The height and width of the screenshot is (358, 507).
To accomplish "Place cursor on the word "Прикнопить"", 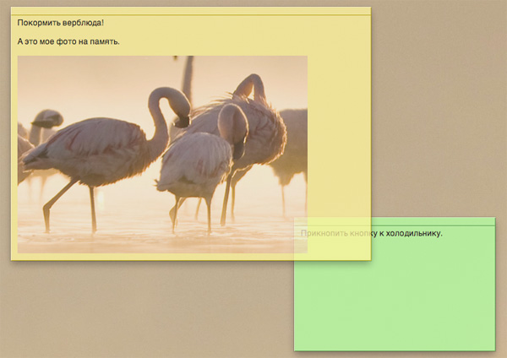I will 322,233.
